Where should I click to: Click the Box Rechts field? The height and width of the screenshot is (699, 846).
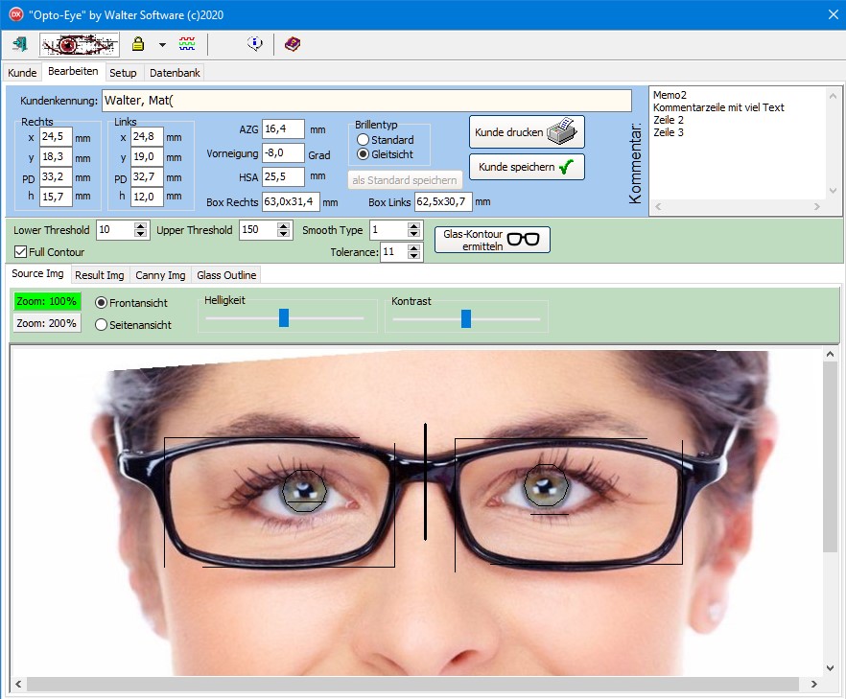[291, 202]
